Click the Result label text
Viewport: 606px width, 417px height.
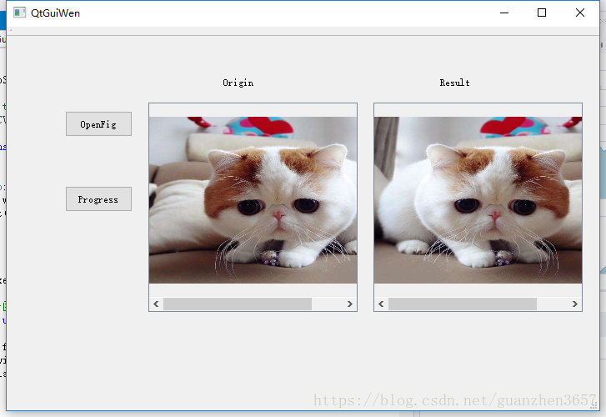tap(454, 83)
